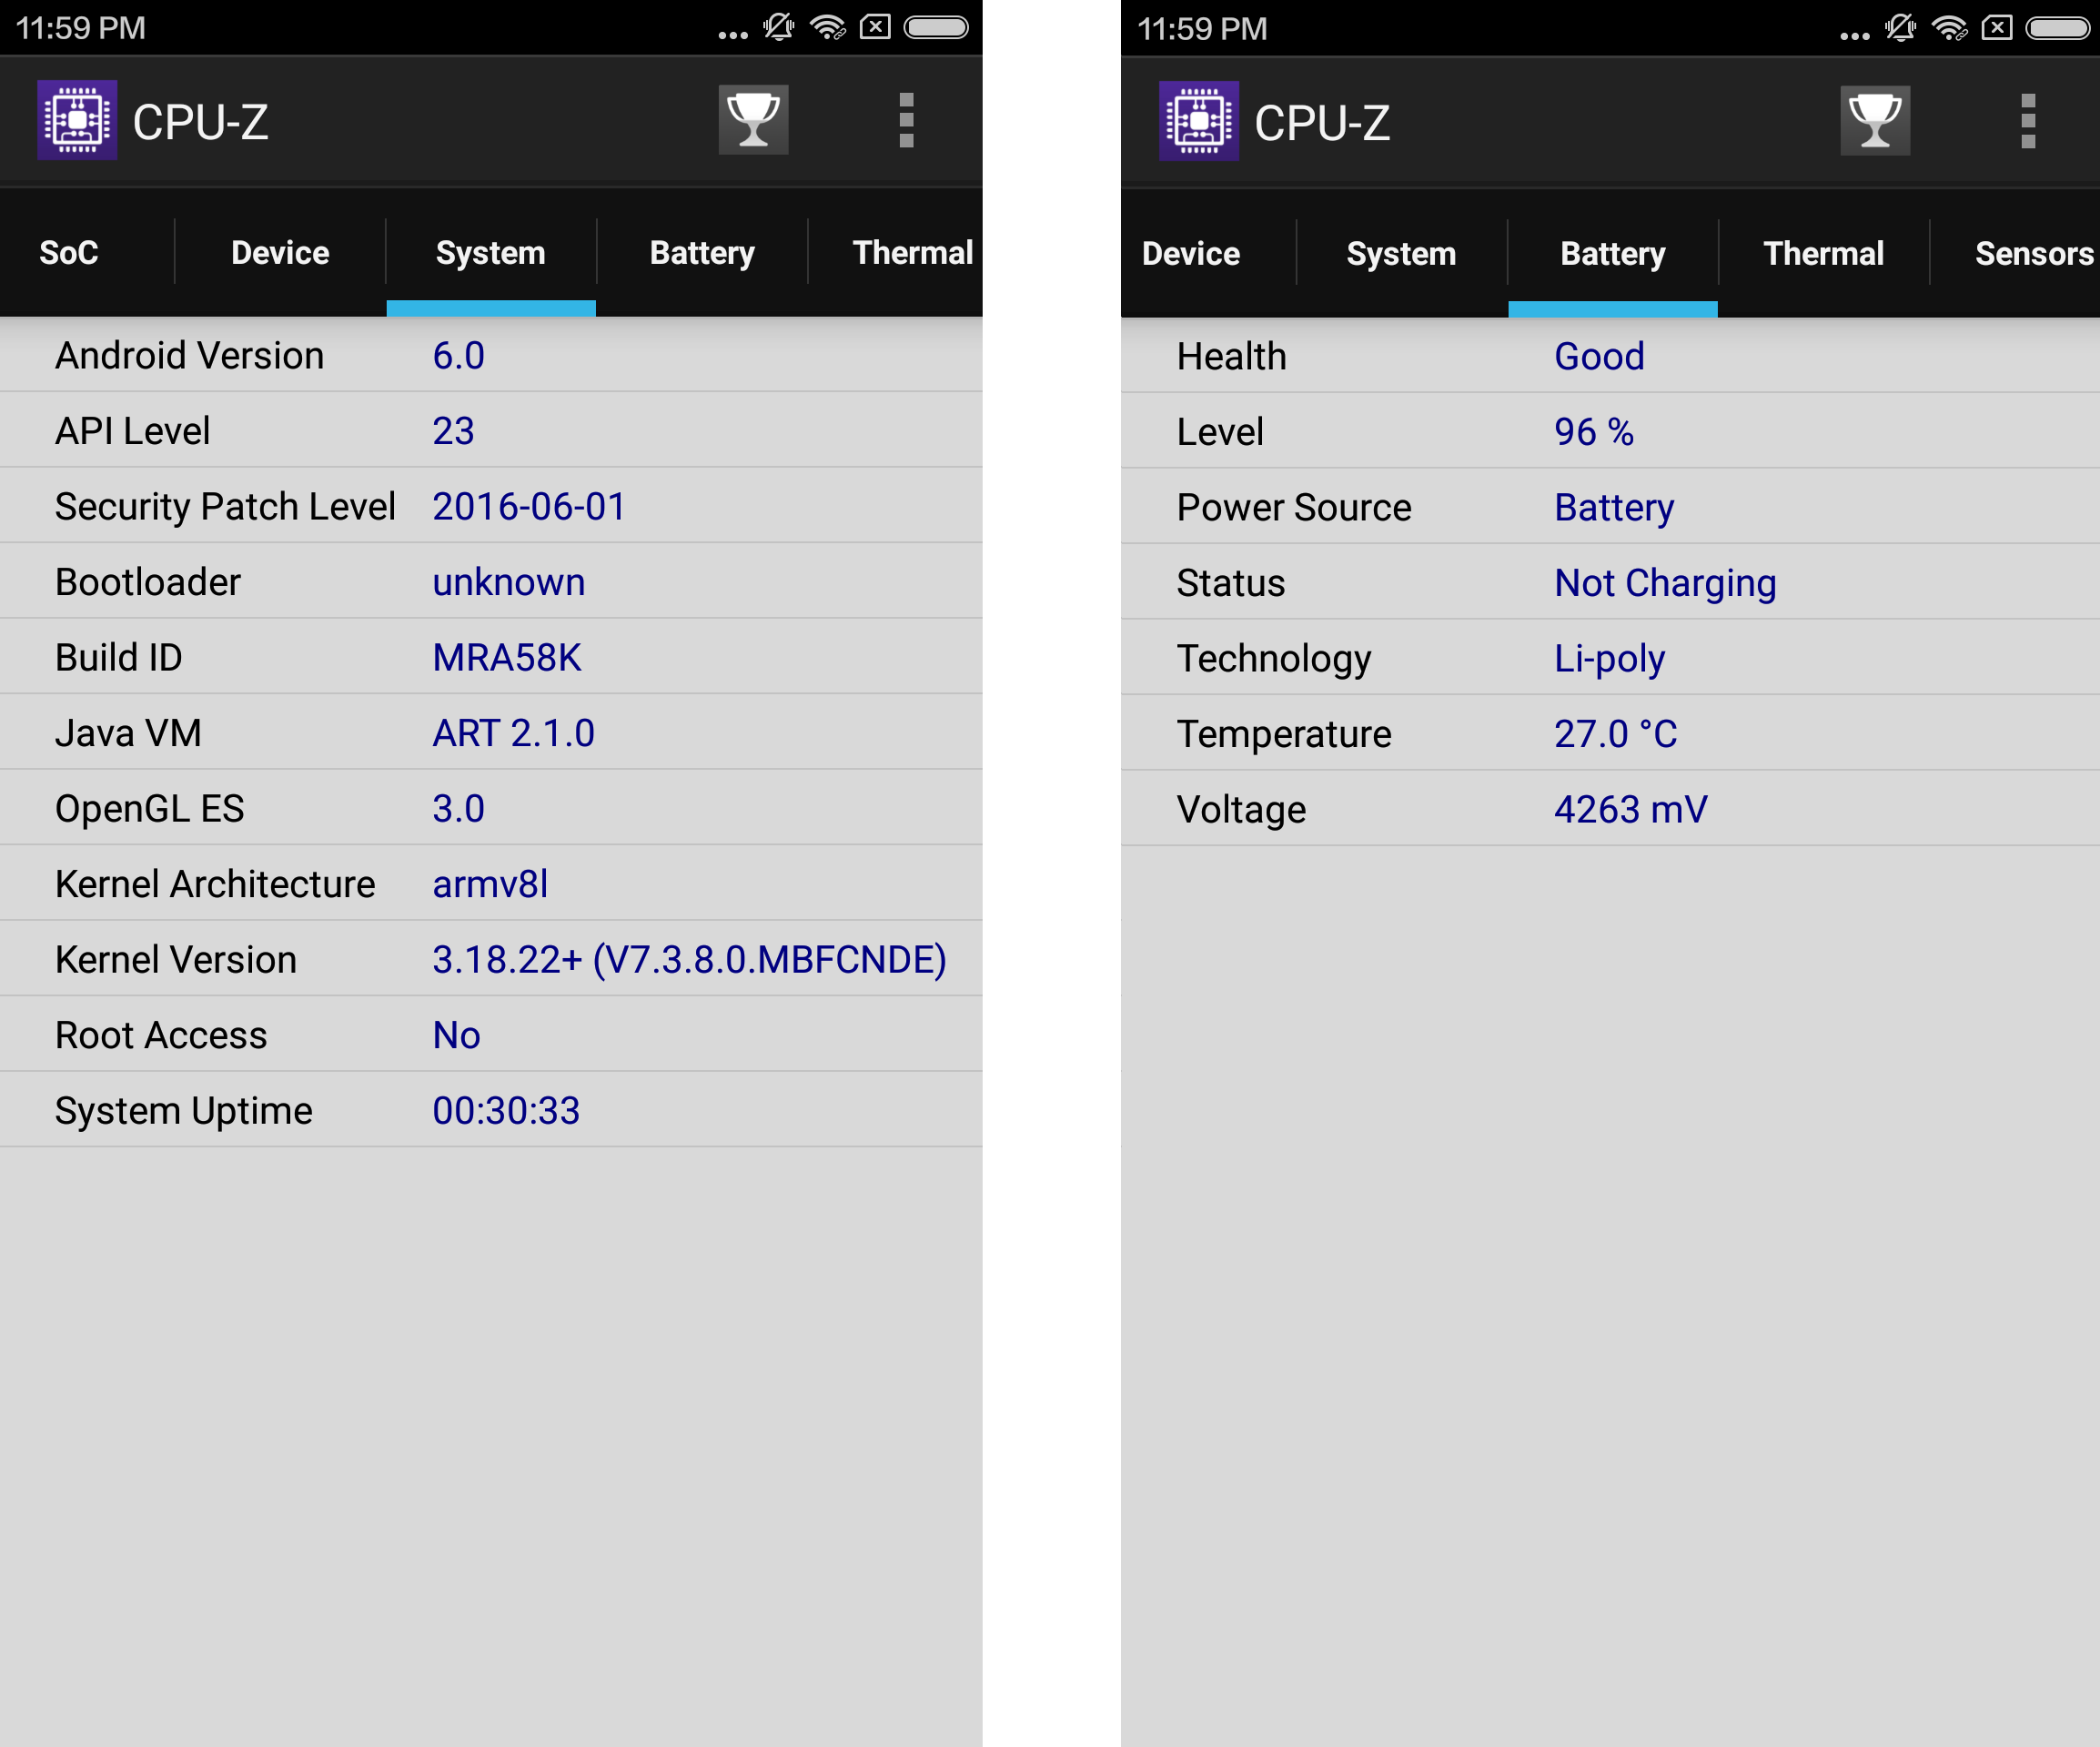Open the Device tab on the left screen
Viewport: 2100px width, 1747px height.
click(280, 253)
